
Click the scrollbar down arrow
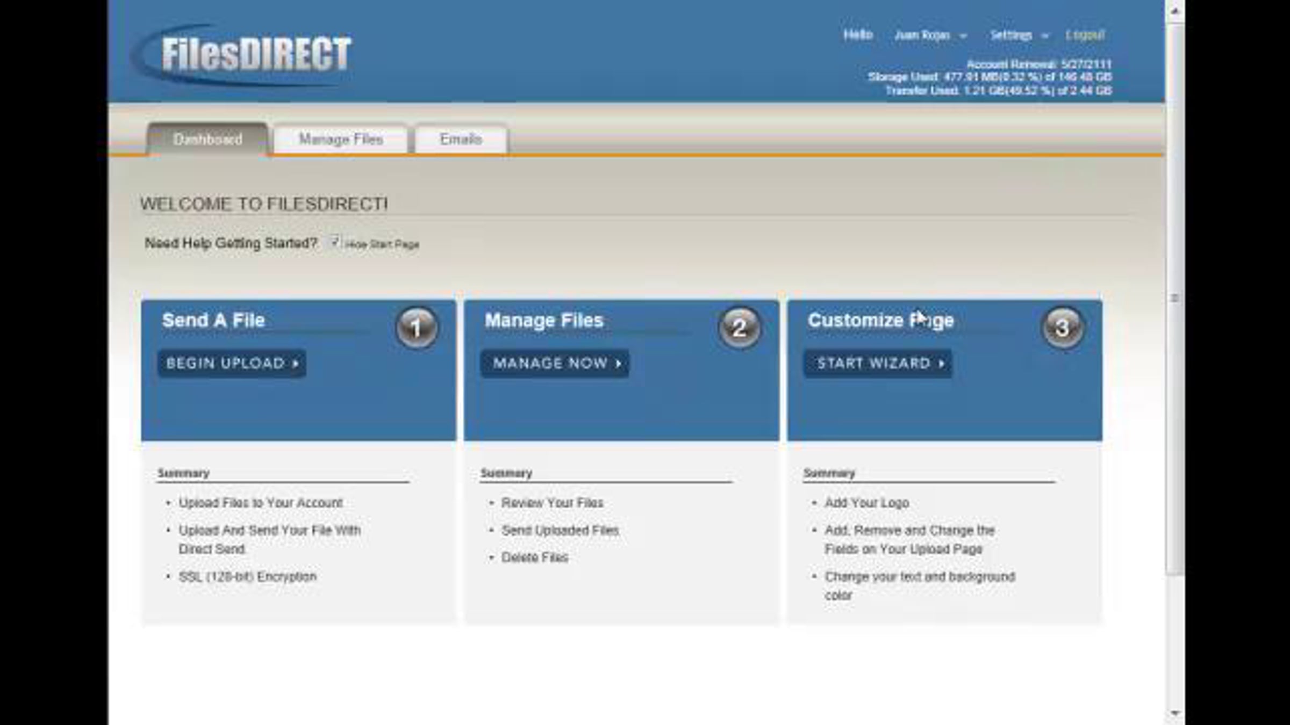[x=1174, y=713]
